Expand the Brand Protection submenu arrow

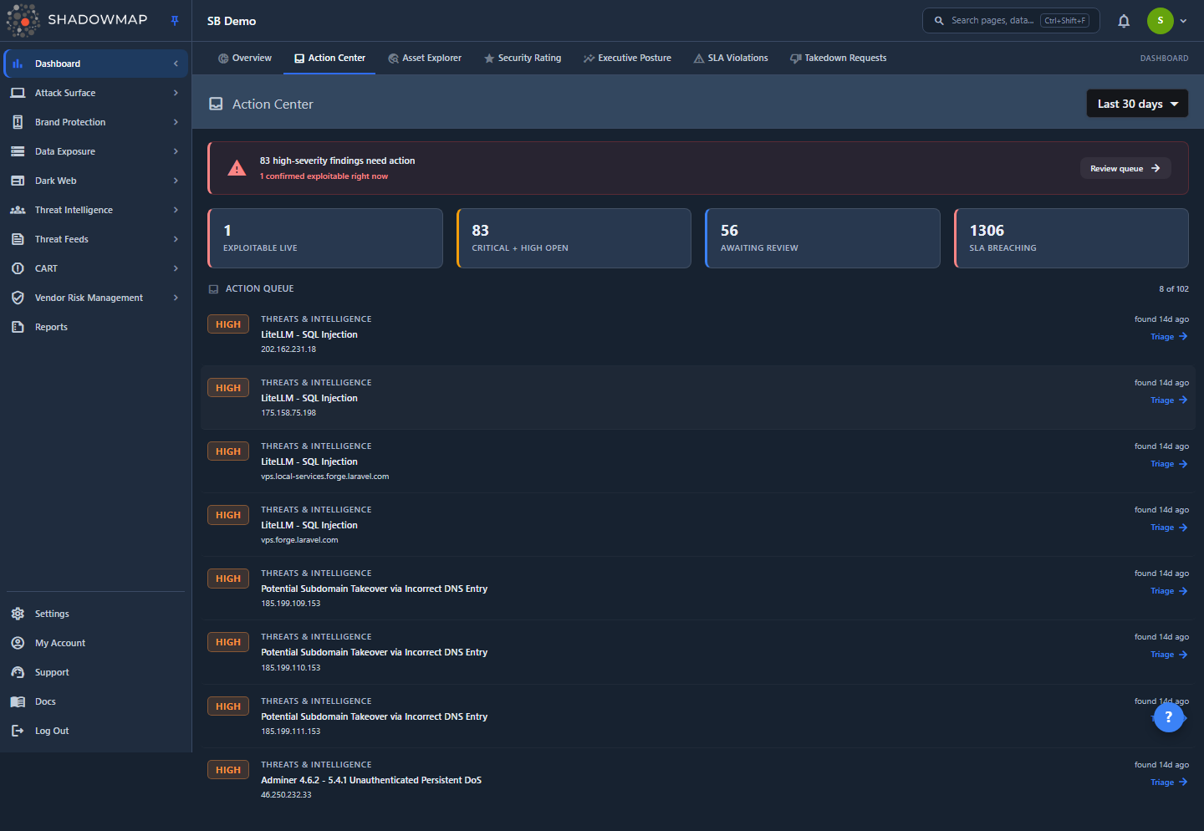point(176,122)
